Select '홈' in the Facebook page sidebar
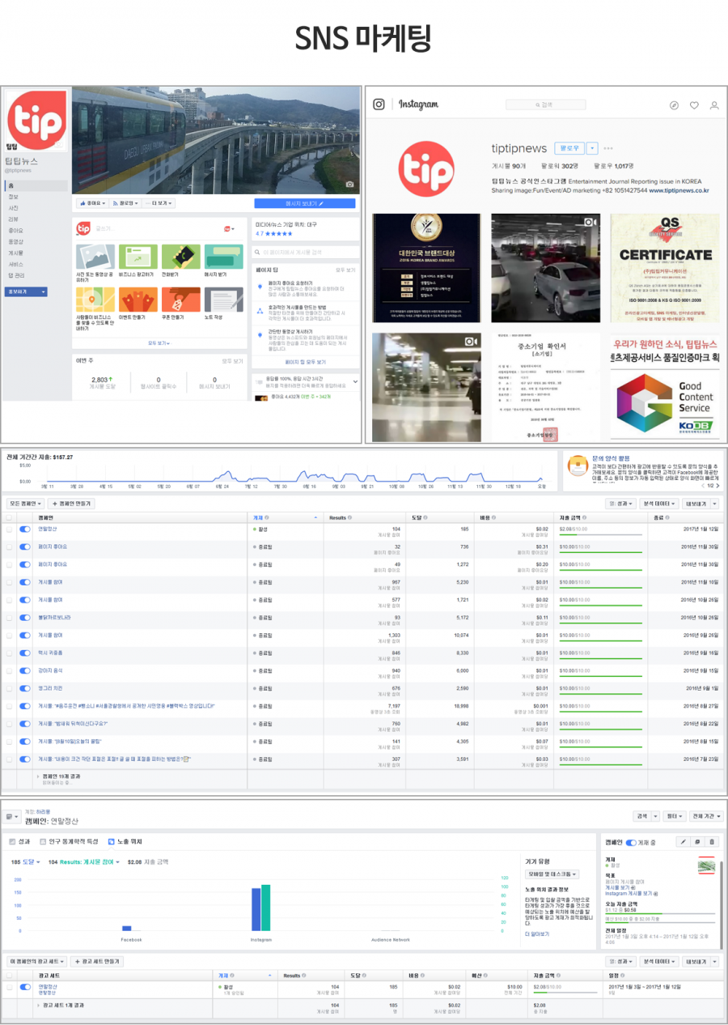The image size is (728, 1025). (36, 185)
